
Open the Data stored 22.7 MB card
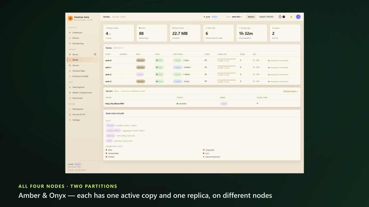pos(185,33)
